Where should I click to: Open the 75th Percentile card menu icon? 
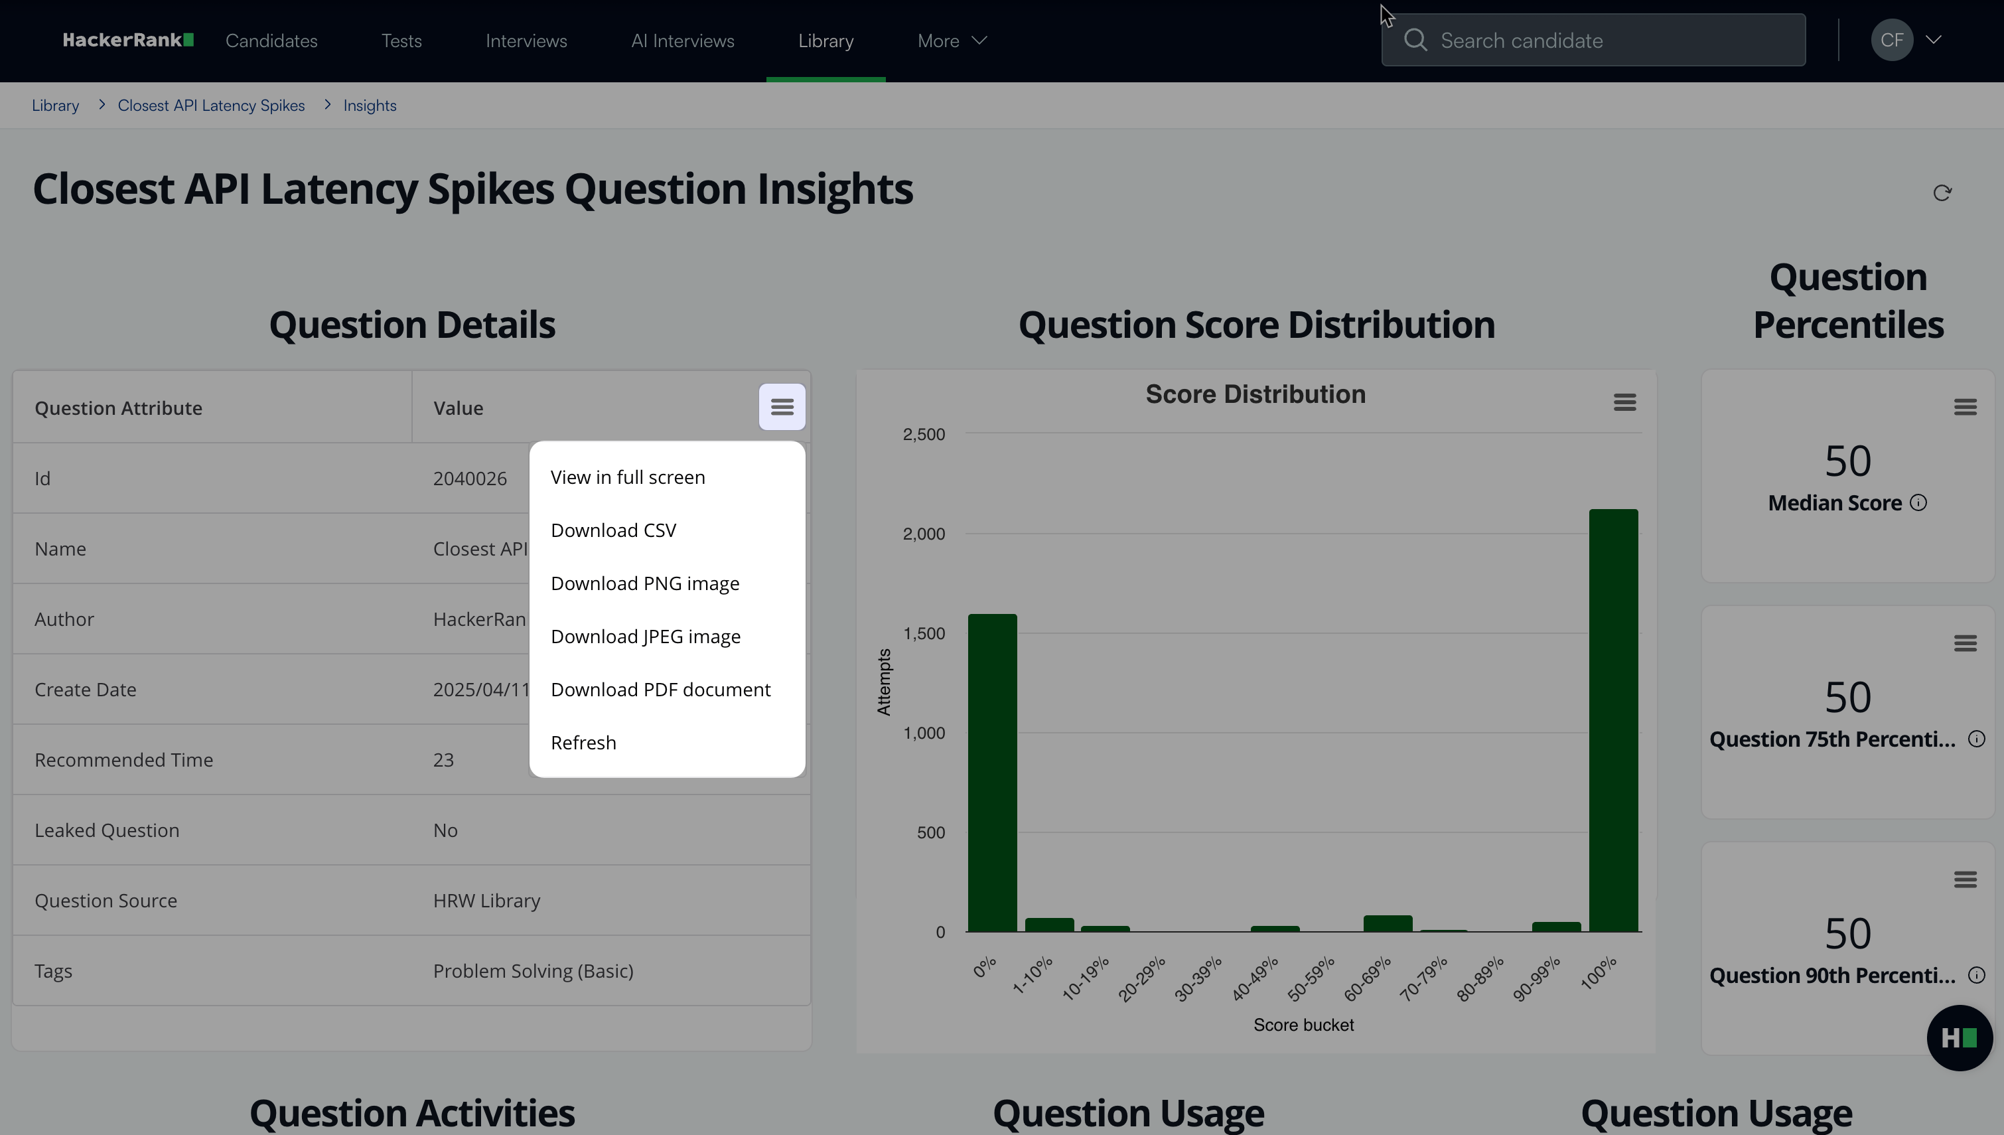[x=1964, y=643]
